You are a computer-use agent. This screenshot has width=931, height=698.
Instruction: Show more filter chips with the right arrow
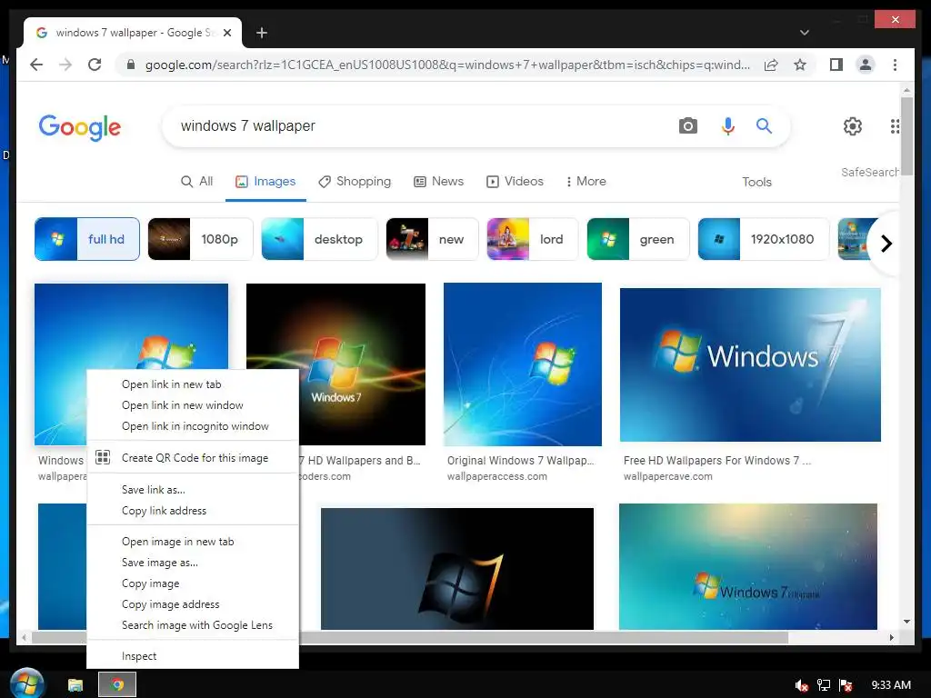pos(886,244)
